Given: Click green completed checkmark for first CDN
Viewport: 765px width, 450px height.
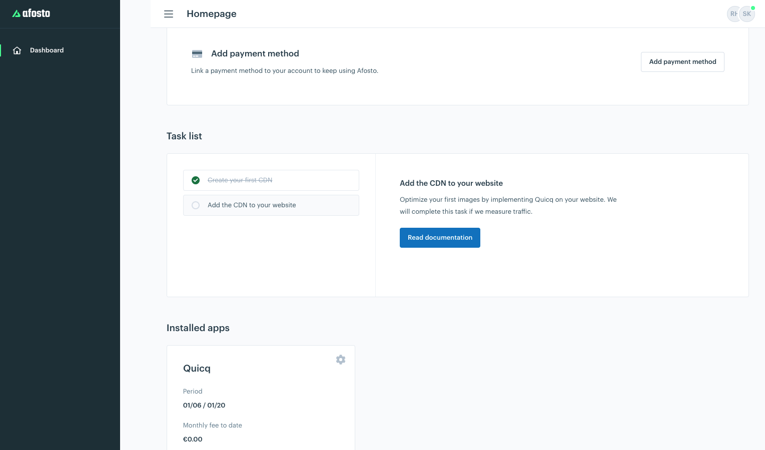Looking at the screenshot, I should 196,180.
